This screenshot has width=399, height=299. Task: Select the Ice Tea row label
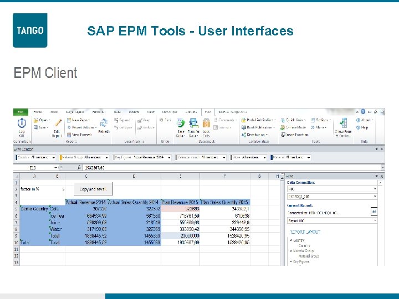pyautogui.click(x=57, y=216)
